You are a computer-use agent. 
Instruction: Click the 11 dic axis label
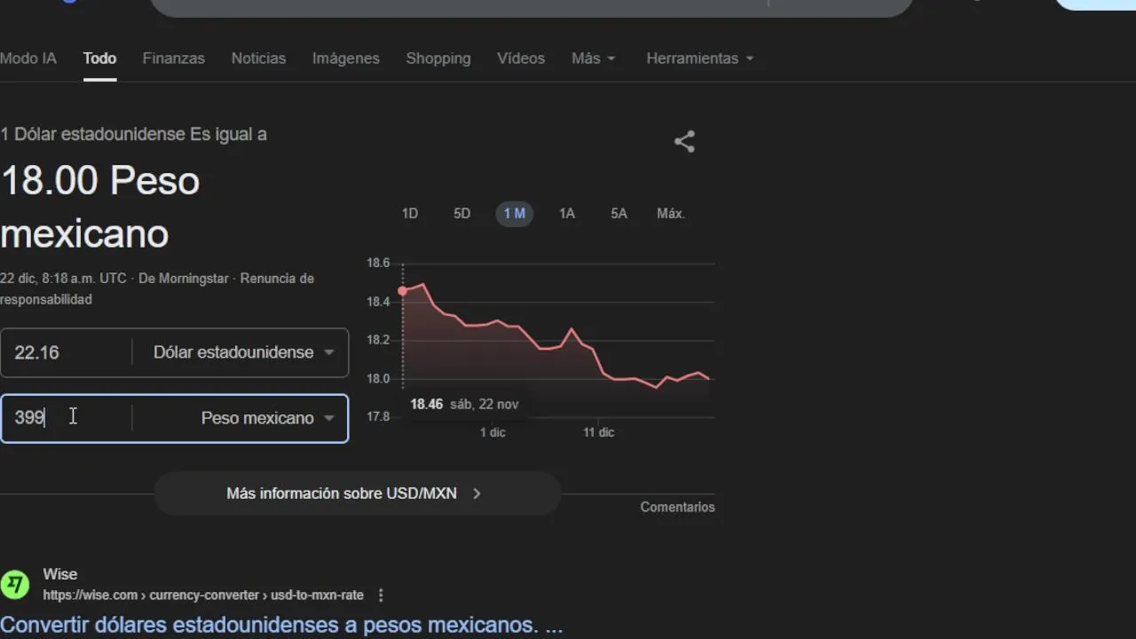598,432
